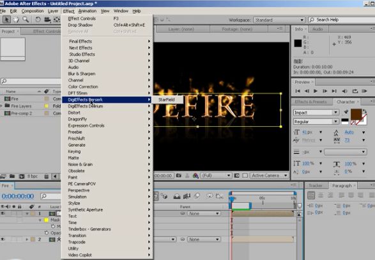Toggle motion blur switch in timeline
The height and width of the screenshot is (260, 375).
(x=197, y=196)
